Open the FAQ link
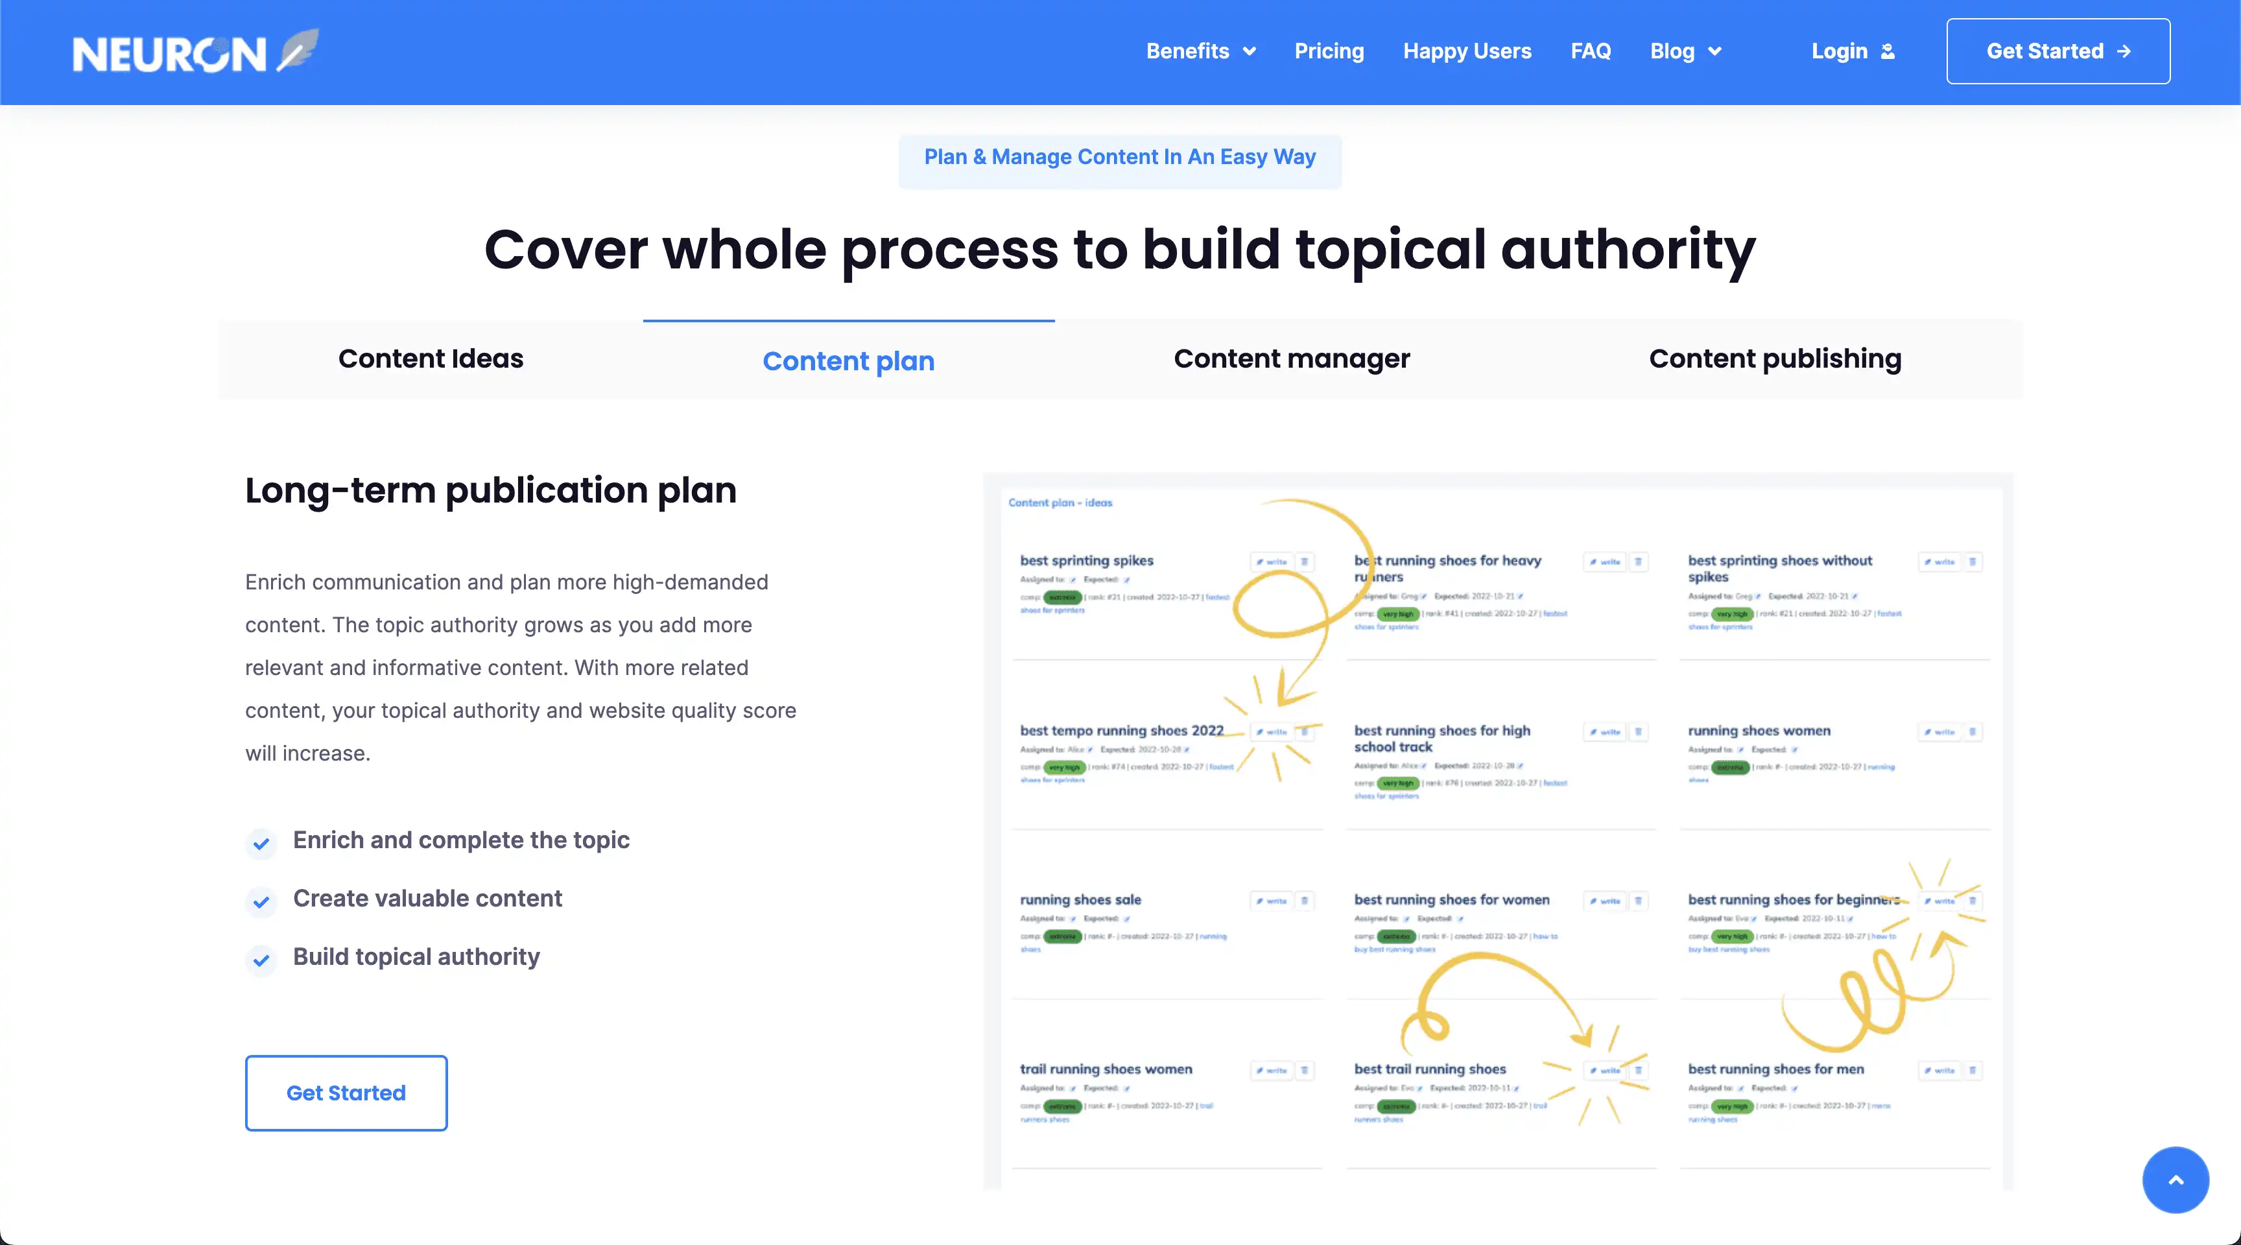Viewport: 2241px width, 1245px height. click(x=1590, y=51)
